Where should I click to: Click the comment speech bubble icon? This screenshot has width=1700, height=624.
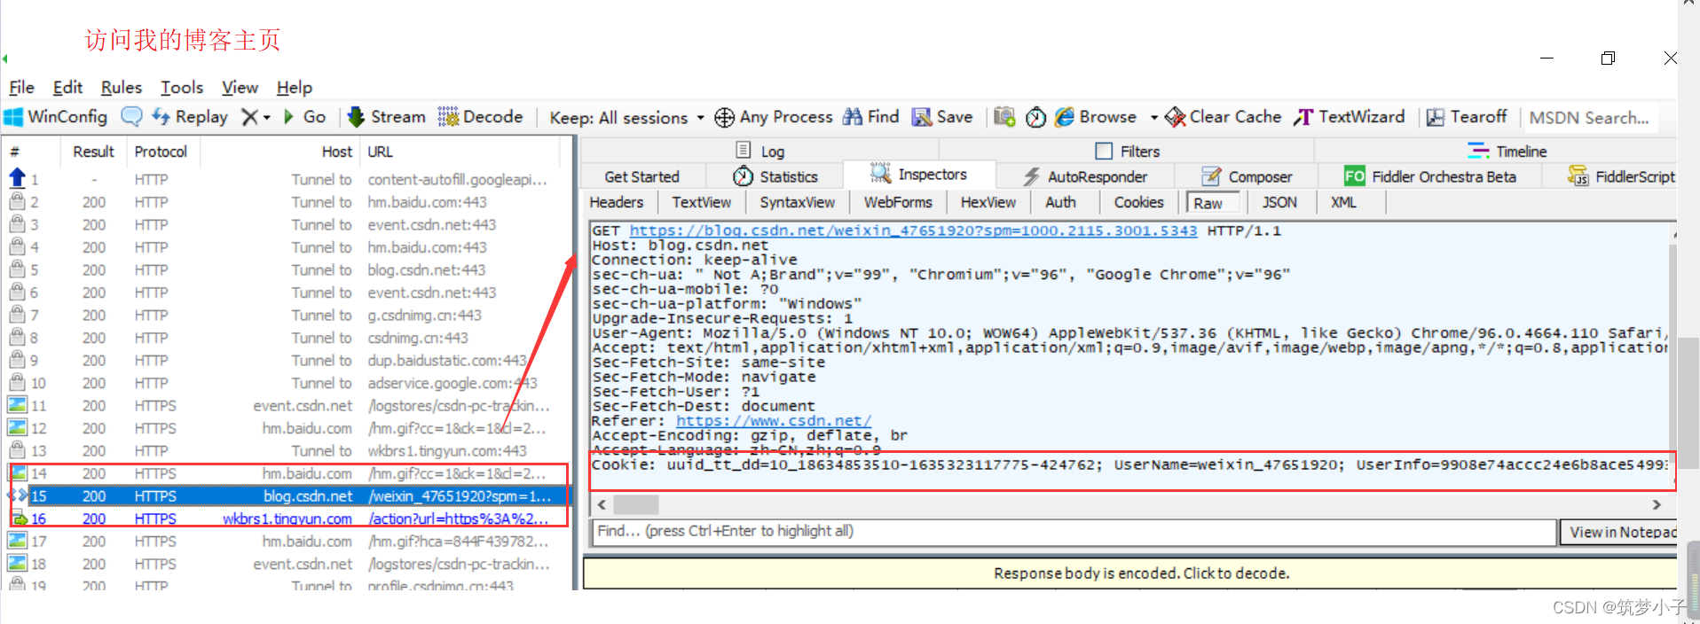[x=131, y=116]
